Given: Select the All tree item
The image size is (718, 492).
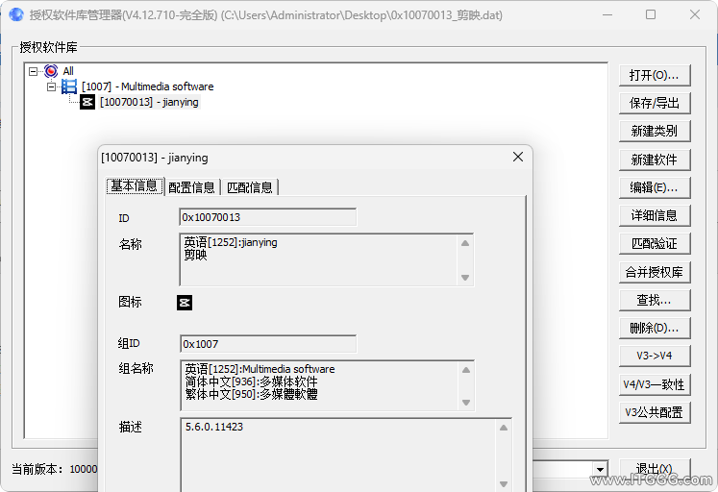Looking at the screenshot, I should click(x=68, y=71).
